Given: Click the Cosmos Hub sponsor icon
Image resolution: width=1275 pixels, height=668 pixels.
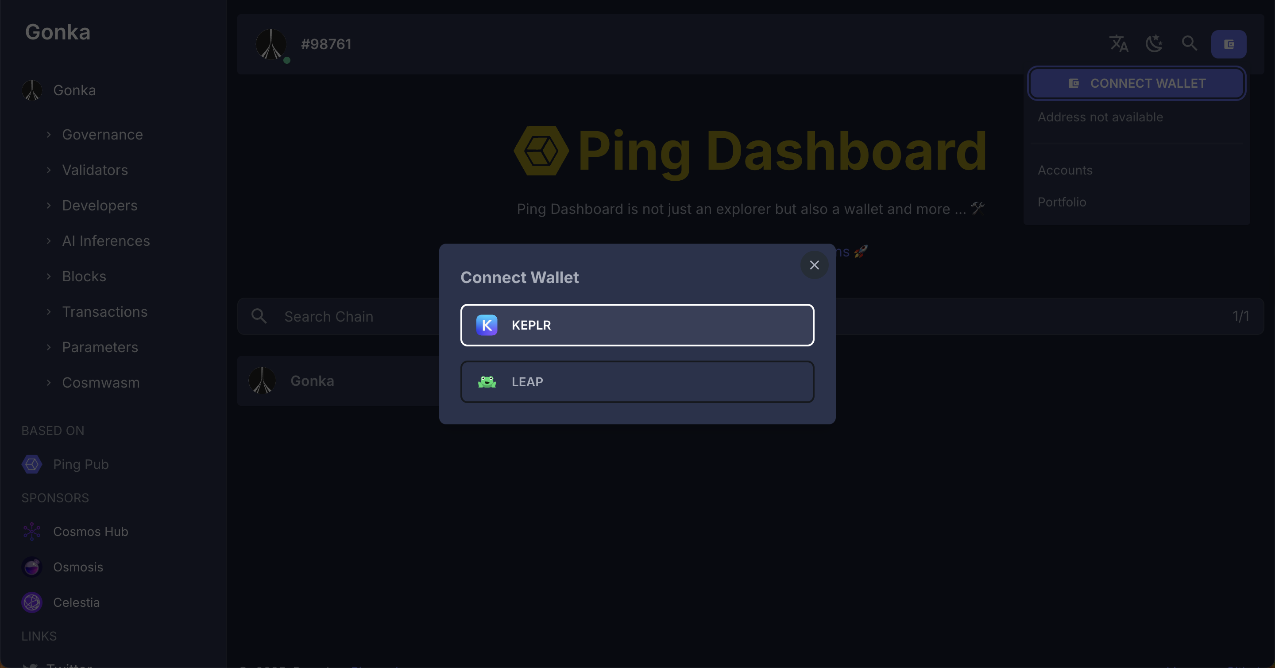Looking at the screenshot, I should [x=32, y=532].
